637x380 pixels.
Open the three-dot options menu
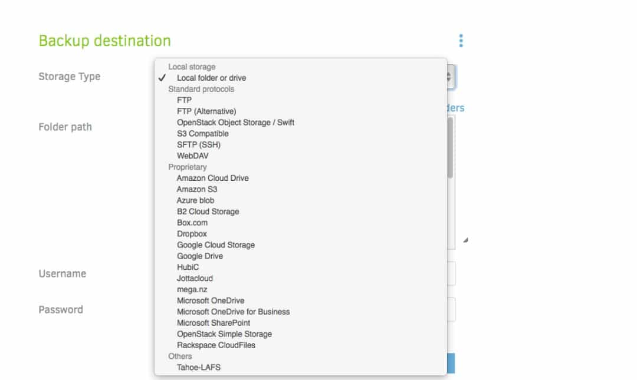tap(461, 41)
